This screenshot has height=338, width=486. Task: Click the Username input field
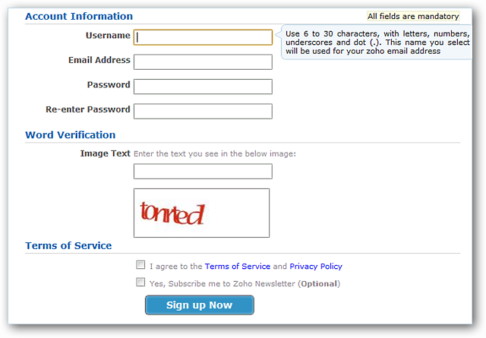coord(203,37)
